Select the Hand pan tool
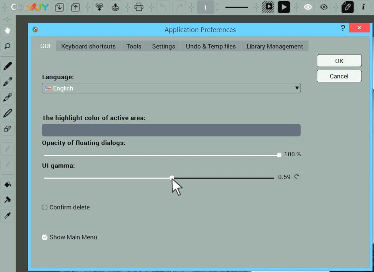The image size is (374, 272). [x=7, y=31]
